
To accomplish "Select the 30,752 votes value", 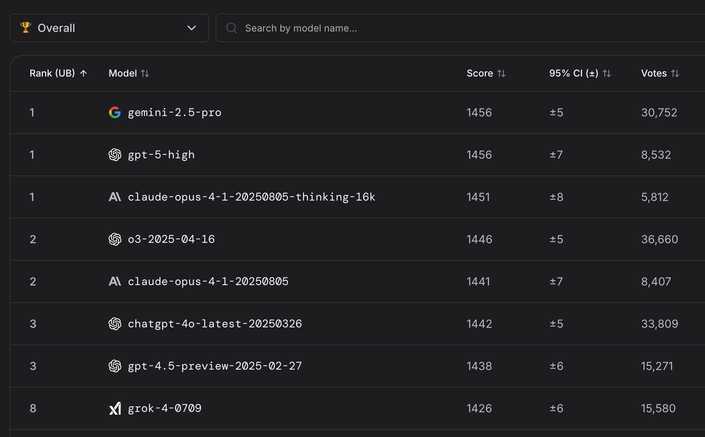I will point(659,112).
